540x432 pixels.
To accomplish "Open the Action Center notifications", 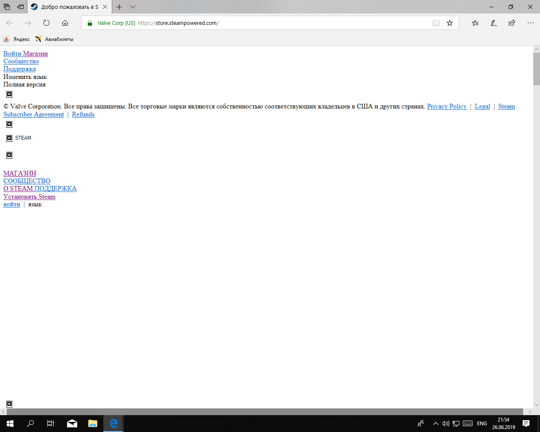I will tap(526, 424).
